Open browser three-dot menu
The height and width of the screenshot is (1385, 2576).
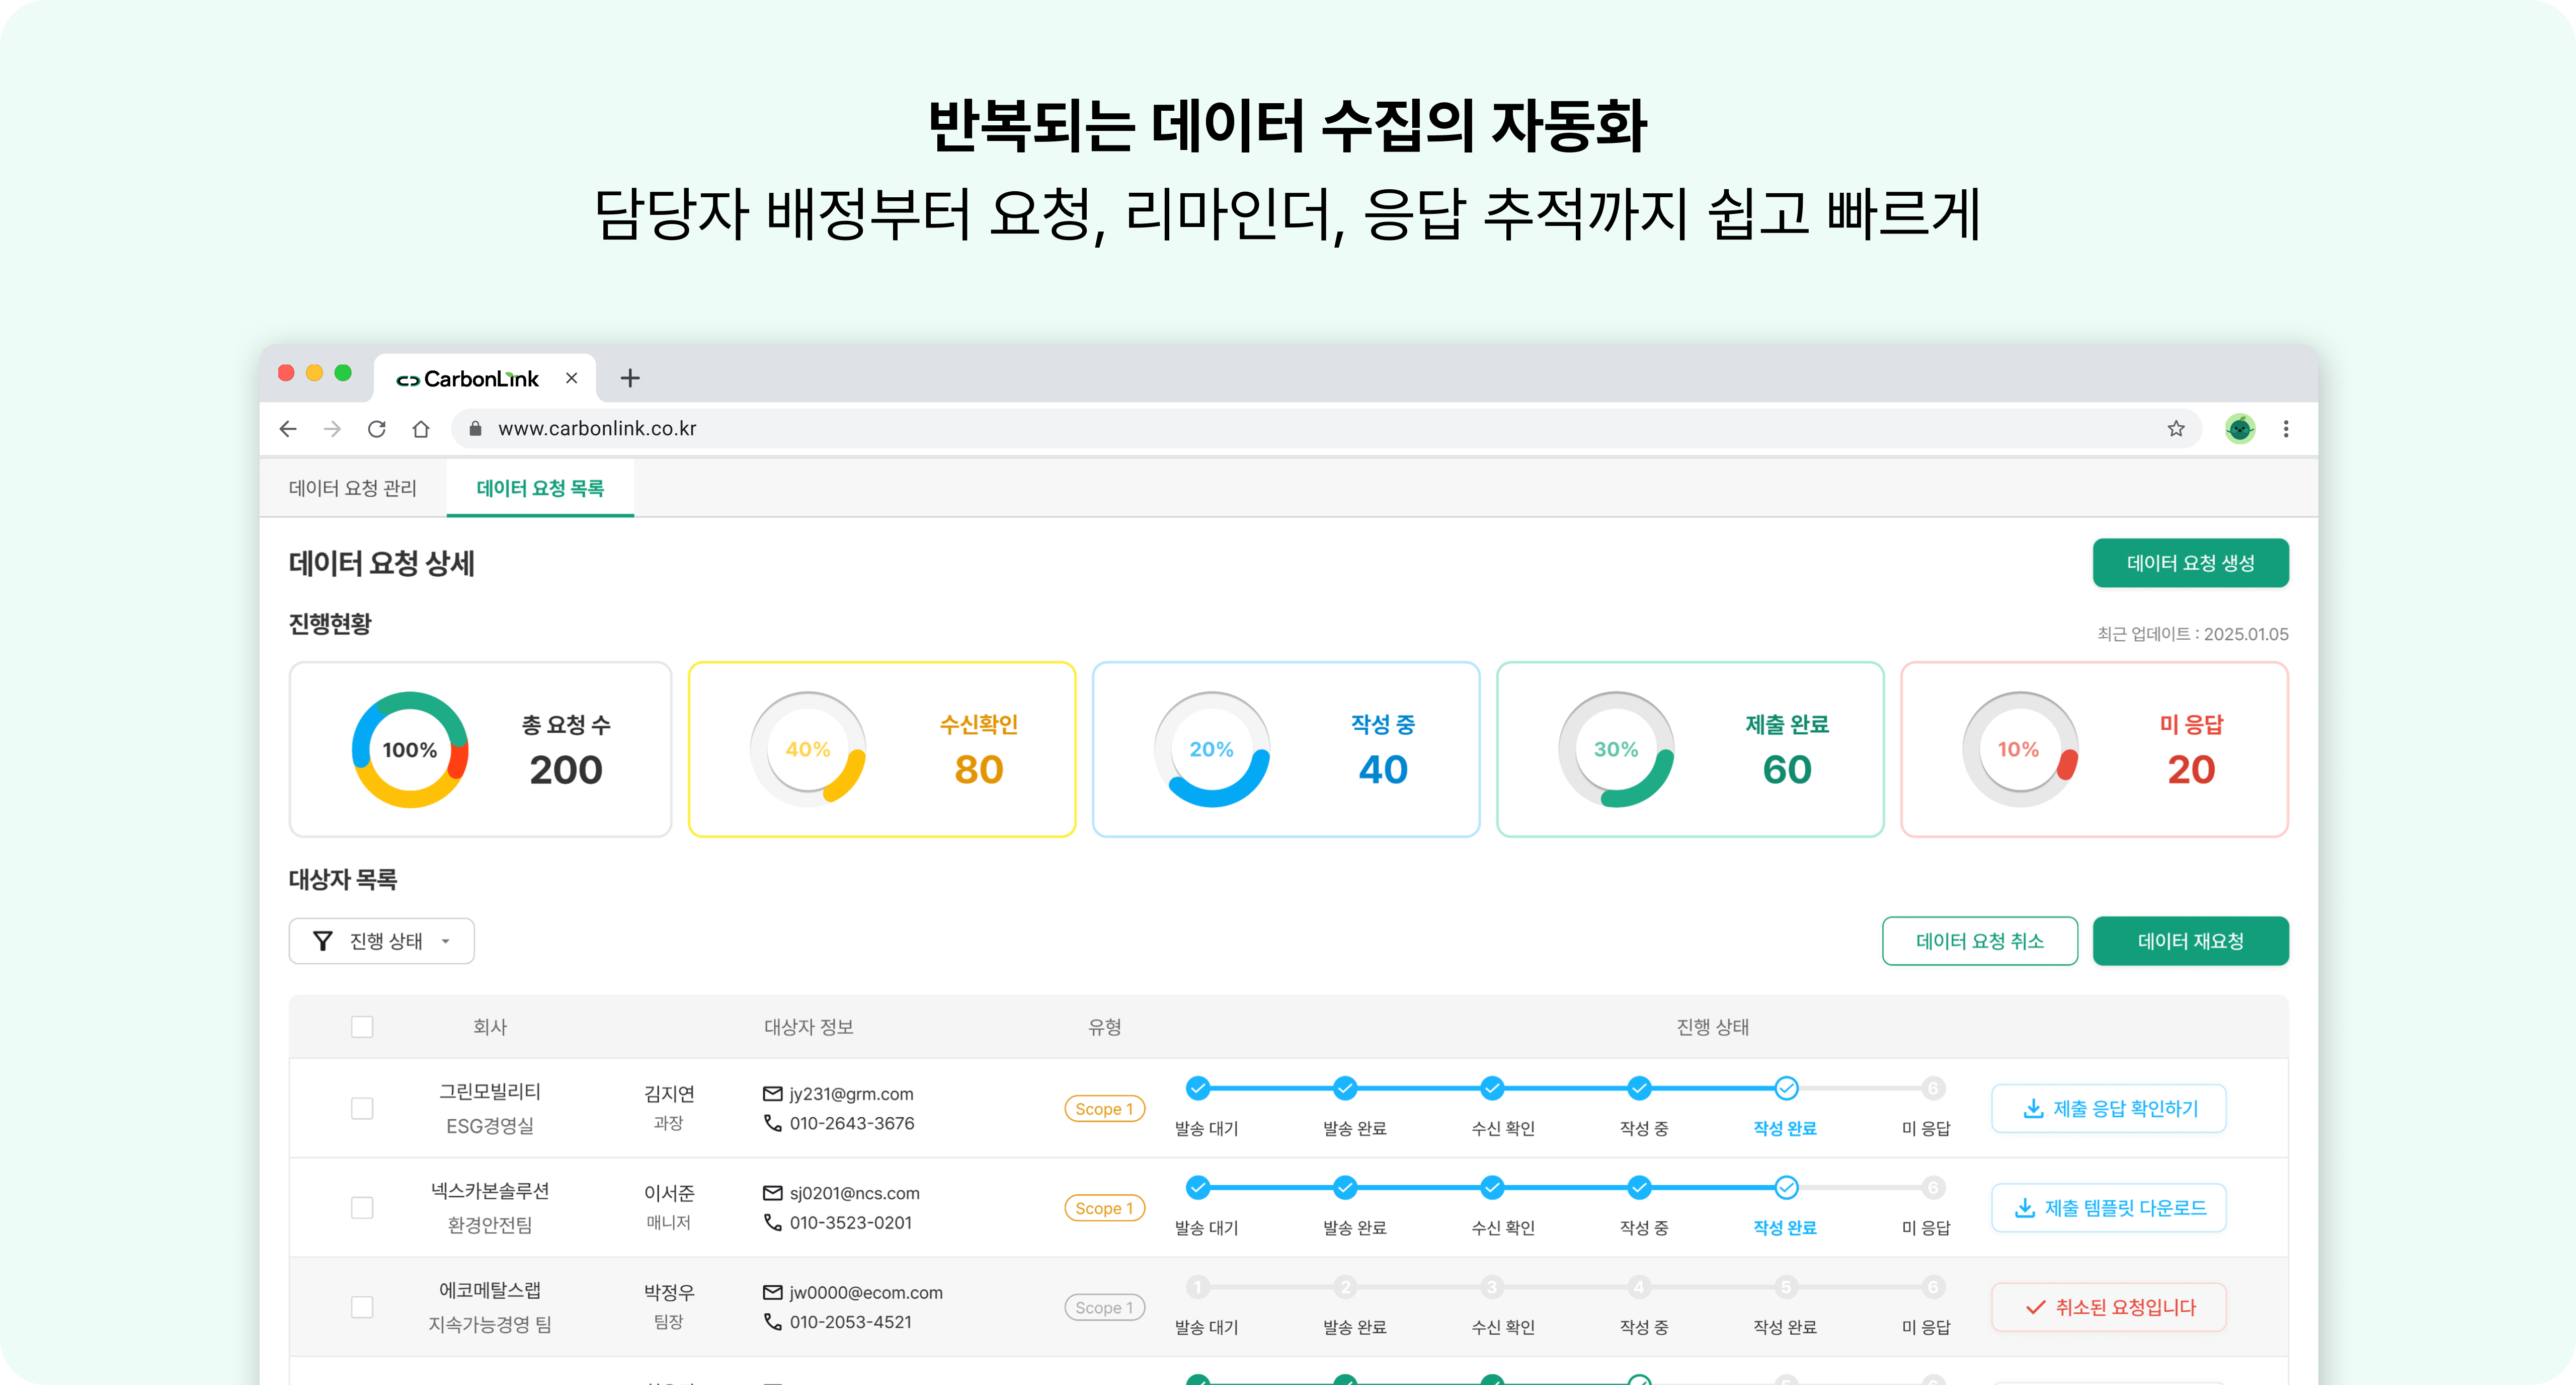2285,429
